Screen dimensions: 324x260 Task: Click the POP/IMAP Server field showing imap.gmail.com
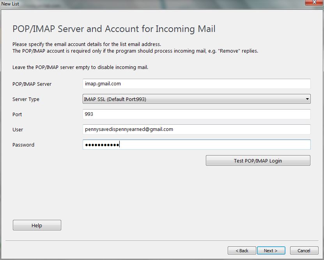195,83
